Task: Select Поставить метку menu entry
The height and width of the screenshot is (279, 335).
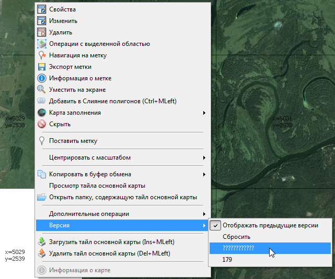Action: pyautogui.click(x=73, y=141)
